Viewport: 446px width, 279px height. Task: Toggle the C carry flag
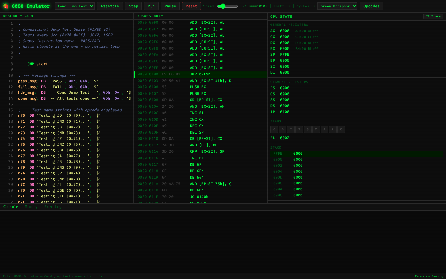[341, 129]
